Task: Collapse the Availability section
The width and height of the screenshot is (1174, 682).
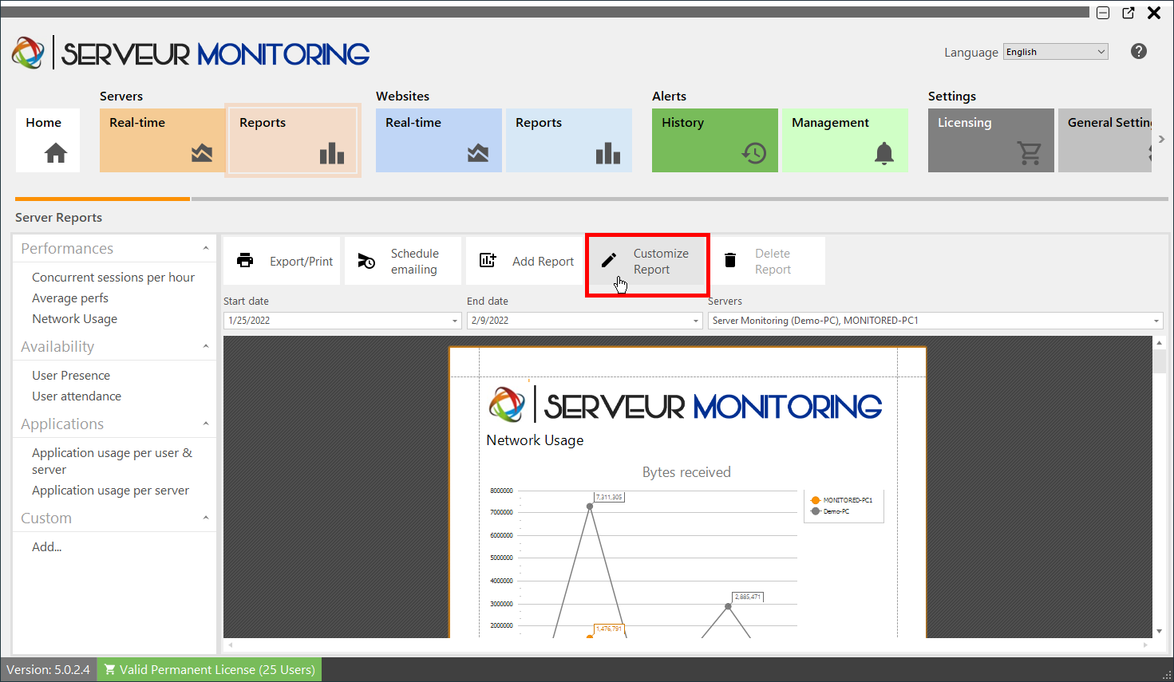Action: [206, 346]
